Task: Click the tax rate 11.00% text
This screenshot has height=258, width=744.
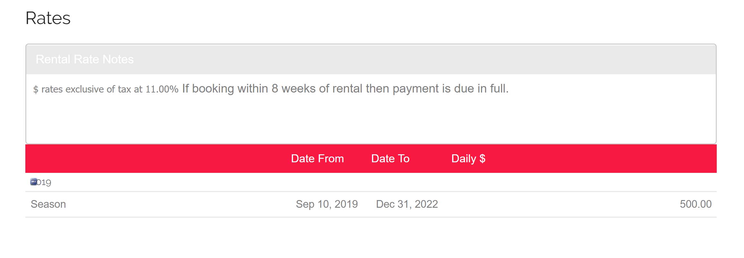Action: pyautogui.click(x=162, y=89)
